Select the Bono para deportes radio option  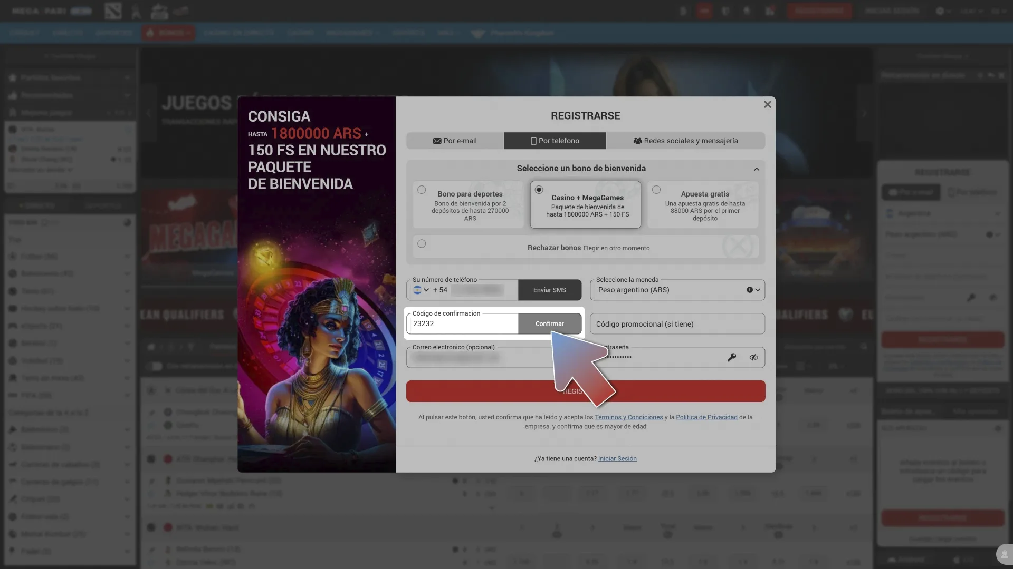pyautogui.click(x=422, y=190)
